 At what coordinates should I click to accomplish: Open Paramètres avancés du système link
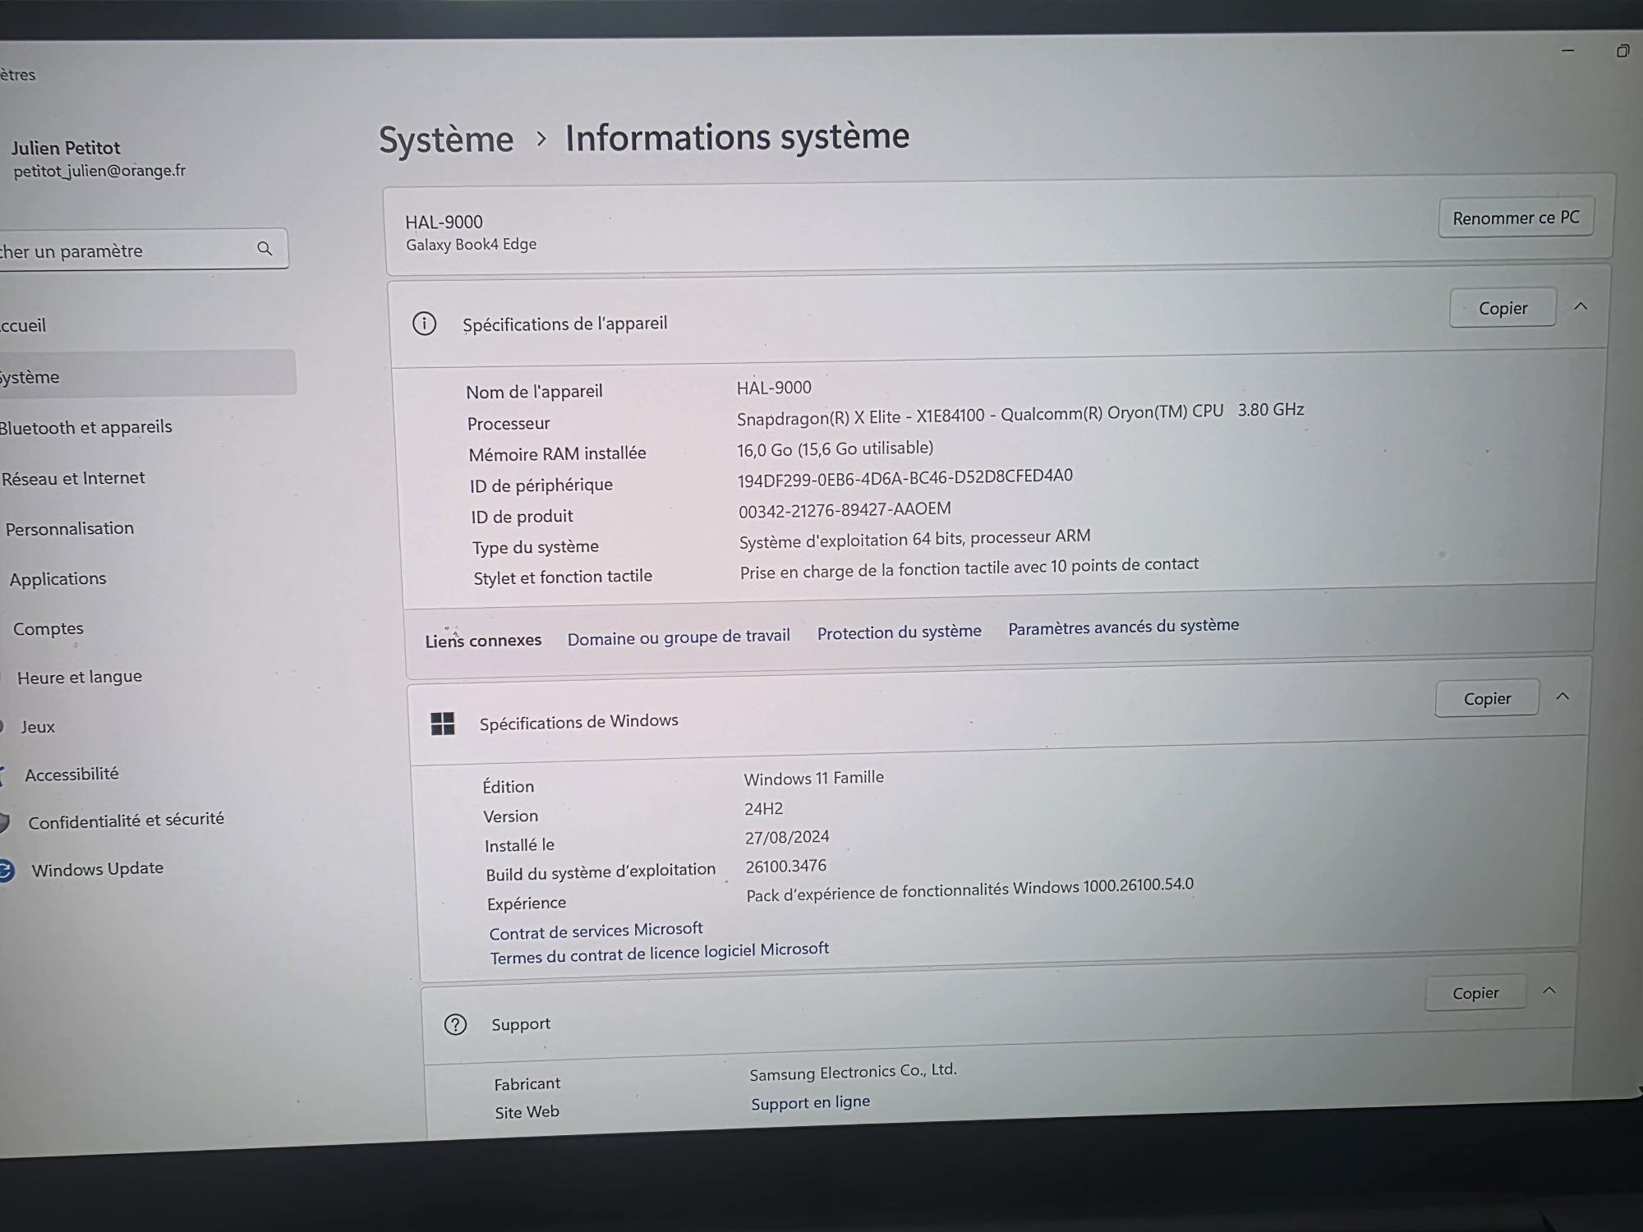[x=1123, y=627]
